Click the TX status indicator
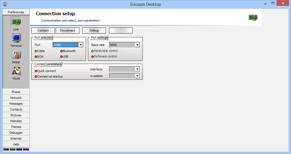Viewport: 291px width, 154px height. [x=12, y=149]
